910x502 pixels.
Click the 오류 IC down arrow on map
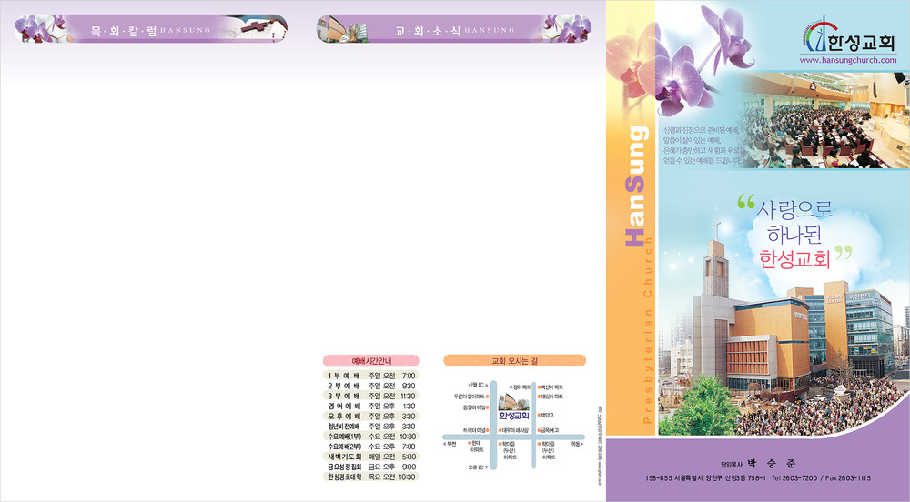(488, 467)
